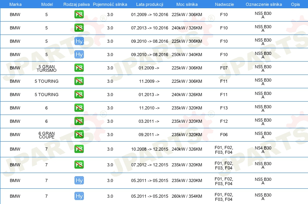This screenshot has height=204, width=308.
Task: Click the Oznaczenie silnika column header
Action: click(x=264, y=4)
